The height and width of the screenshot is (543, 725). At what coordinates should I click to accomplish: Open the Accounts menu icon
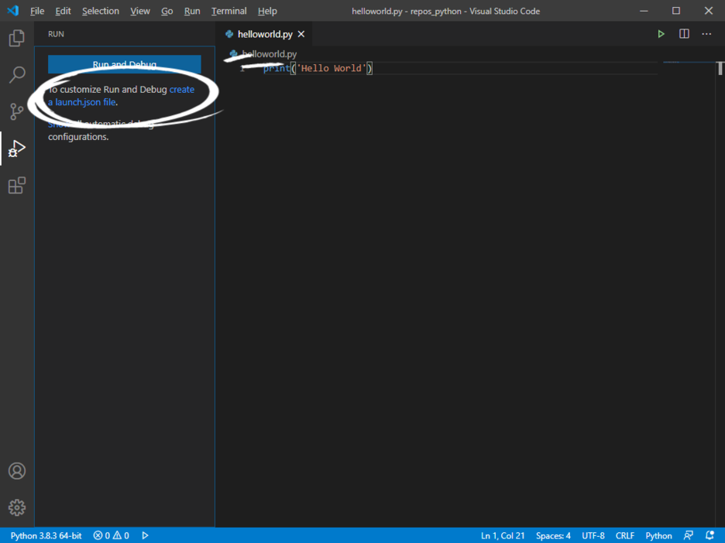[16, 471]
